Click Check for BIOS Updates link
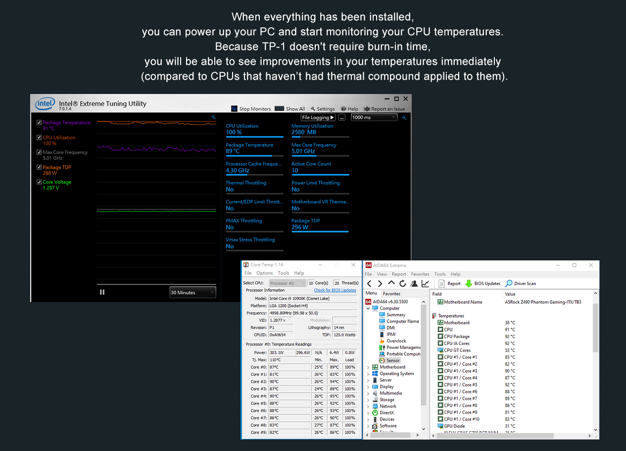 [335, 290]
